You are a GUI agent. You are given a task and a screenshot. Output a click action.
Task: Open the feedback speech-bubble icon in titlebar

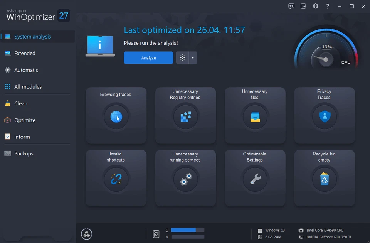click(291, 6)
